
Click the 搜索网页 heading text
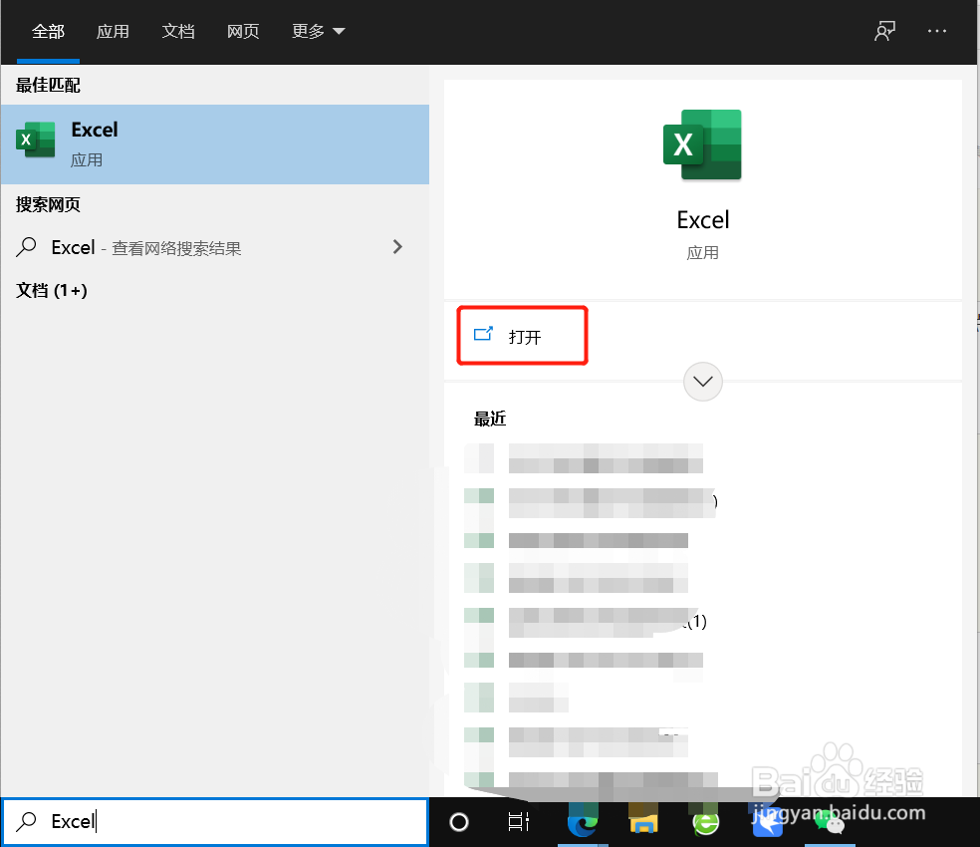point(48,204)
